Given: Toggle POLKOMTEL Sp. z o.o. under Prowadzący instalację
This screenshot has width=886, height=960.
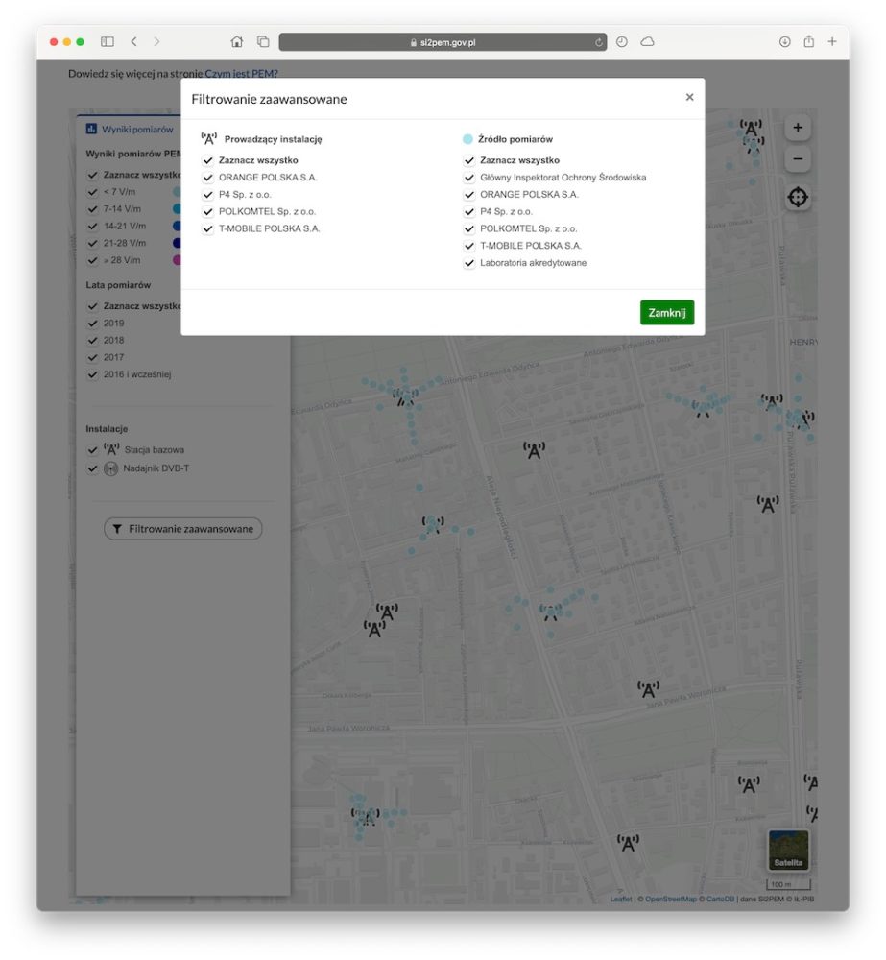Looking at the screenshot, I should click(x=208, y=212).
